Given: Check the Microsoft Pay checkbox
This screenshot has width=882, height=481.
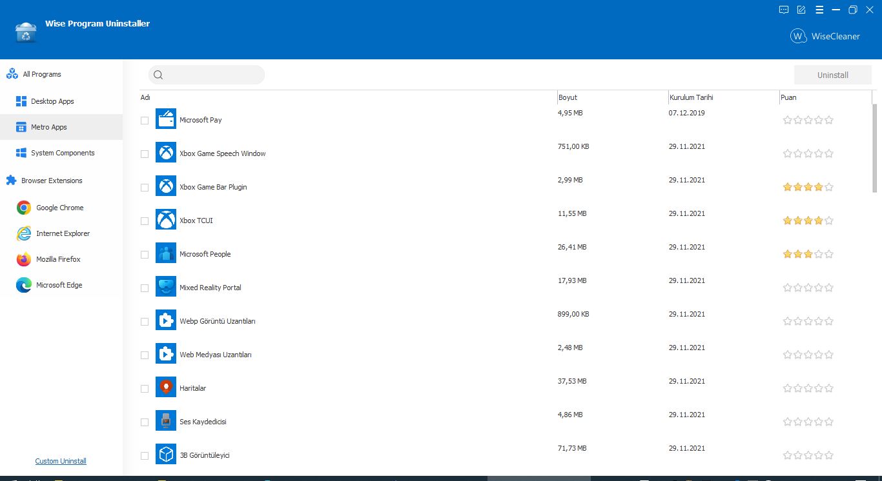Looking at the screenshot, I should [145, 121].
